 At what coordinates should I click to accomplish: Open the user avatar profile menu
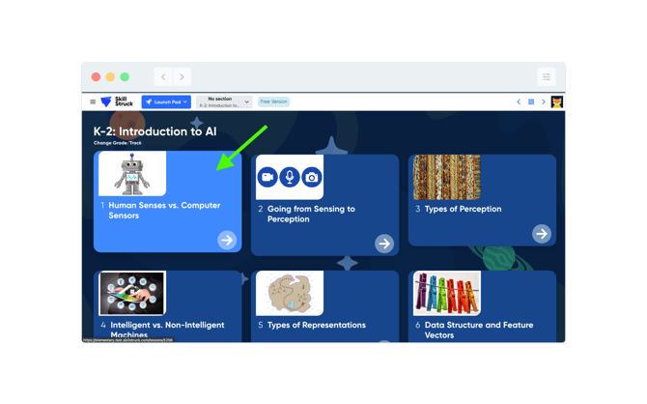(x=557, y=101)
